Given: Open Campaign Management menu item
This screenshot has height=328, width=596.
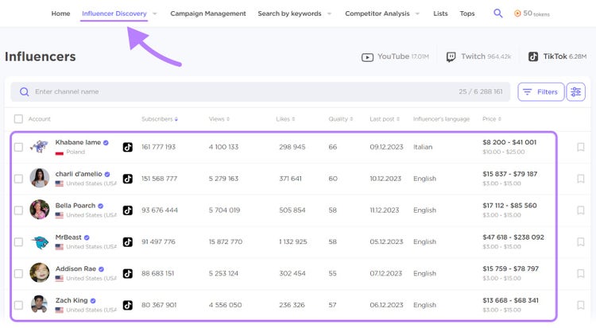Looking at the screenshot, I should pos(208,14).
